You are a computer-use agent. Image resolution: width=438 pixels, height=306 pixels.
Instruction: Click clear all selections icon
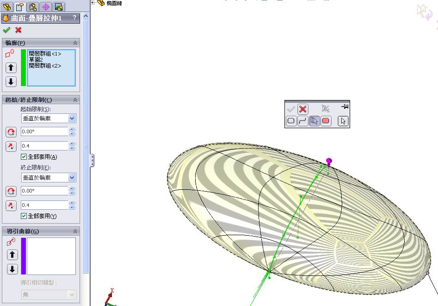click(326, 108)
